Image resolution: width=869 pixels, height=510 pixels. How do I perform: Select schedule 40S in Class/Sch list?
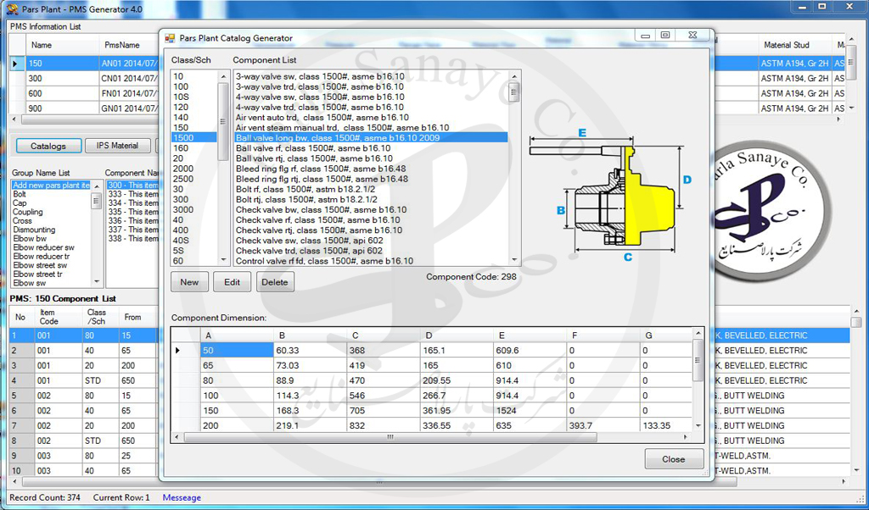point(194,241)
